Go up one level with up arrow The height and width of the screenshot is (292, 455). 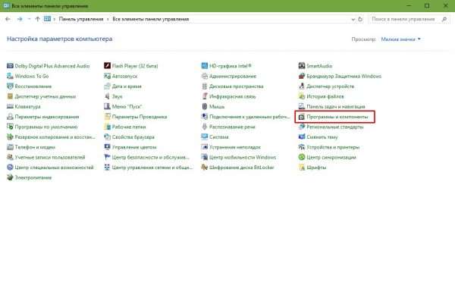(37, 19)
